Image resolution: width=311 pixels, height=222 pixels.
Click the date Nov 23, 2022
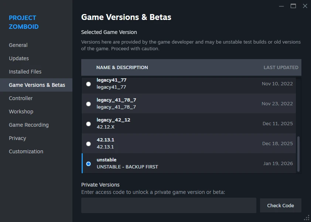[277, 103]
